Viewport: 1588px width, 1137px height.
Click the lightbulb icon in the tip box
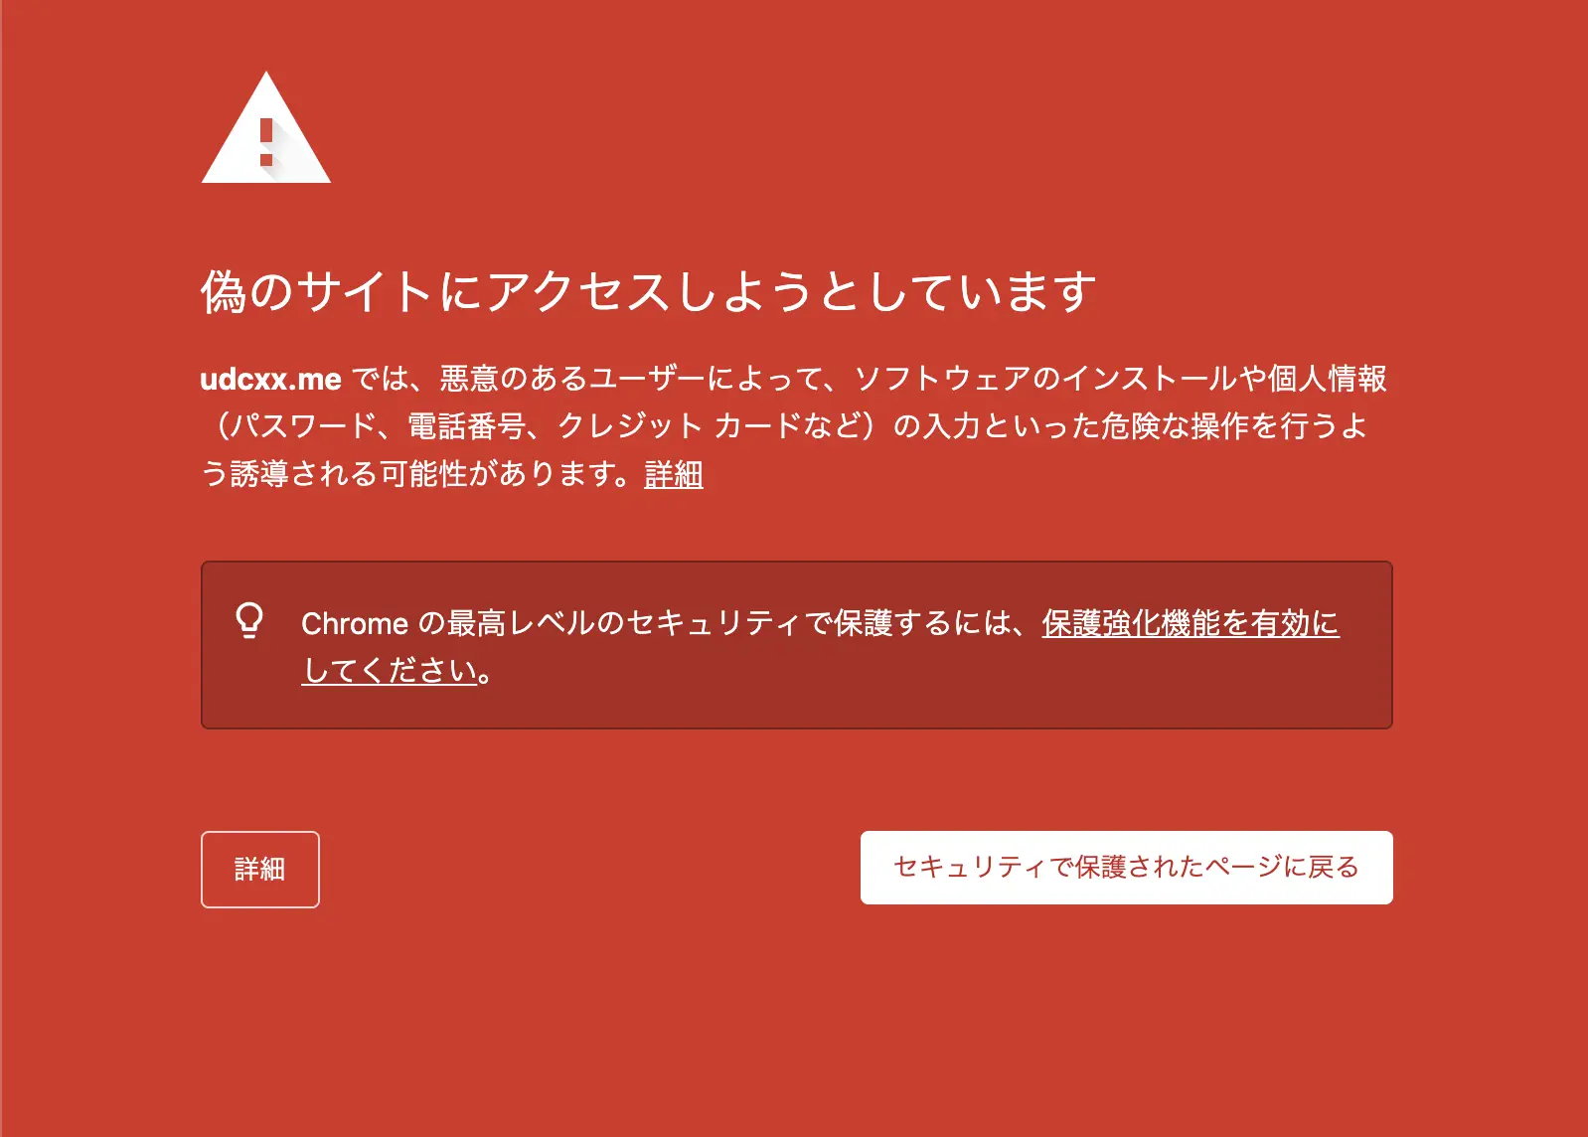249,620
